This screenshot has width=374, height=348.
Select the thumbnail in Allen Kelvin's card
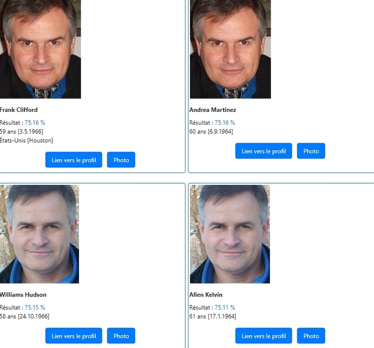tap(230, 234)
